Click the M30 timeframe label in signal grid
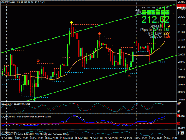Viewport: 186px width, 140px height. (x=159, y=8)
